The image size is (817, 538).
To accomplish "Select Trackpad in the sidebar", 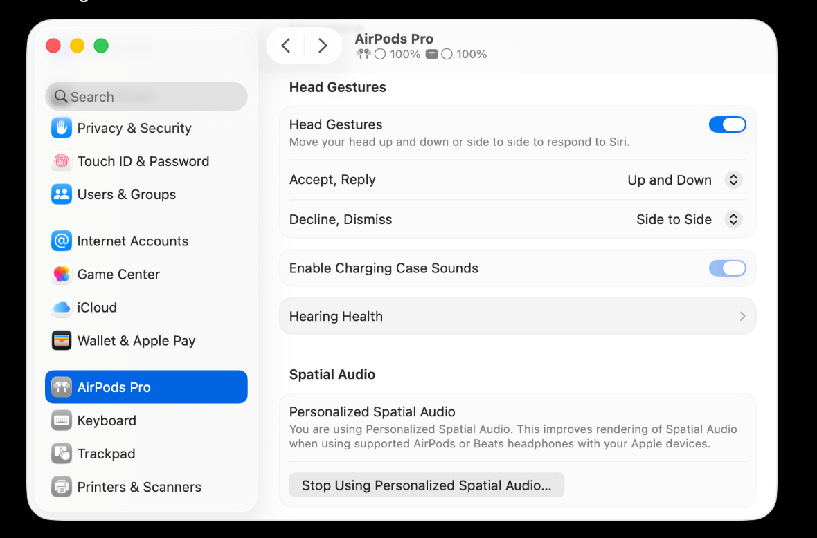I will [106, 454].
